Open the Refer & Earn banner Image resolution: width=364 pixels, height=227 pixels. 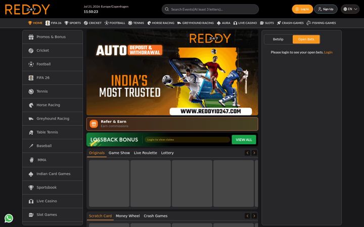(x=172, y=124)
